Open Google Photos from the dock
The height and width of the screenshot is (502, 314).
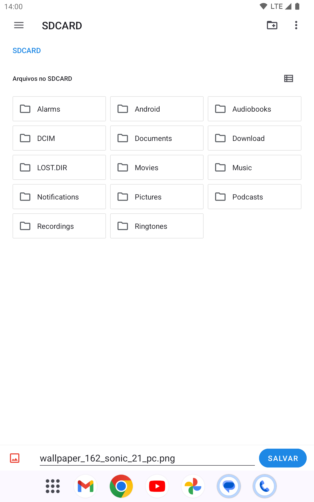(193, 486)
